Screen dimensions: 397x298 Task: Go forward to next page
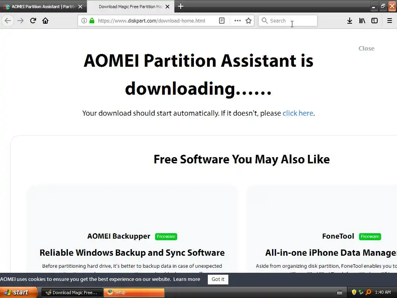pyautogui.click(x=21, y=21)
